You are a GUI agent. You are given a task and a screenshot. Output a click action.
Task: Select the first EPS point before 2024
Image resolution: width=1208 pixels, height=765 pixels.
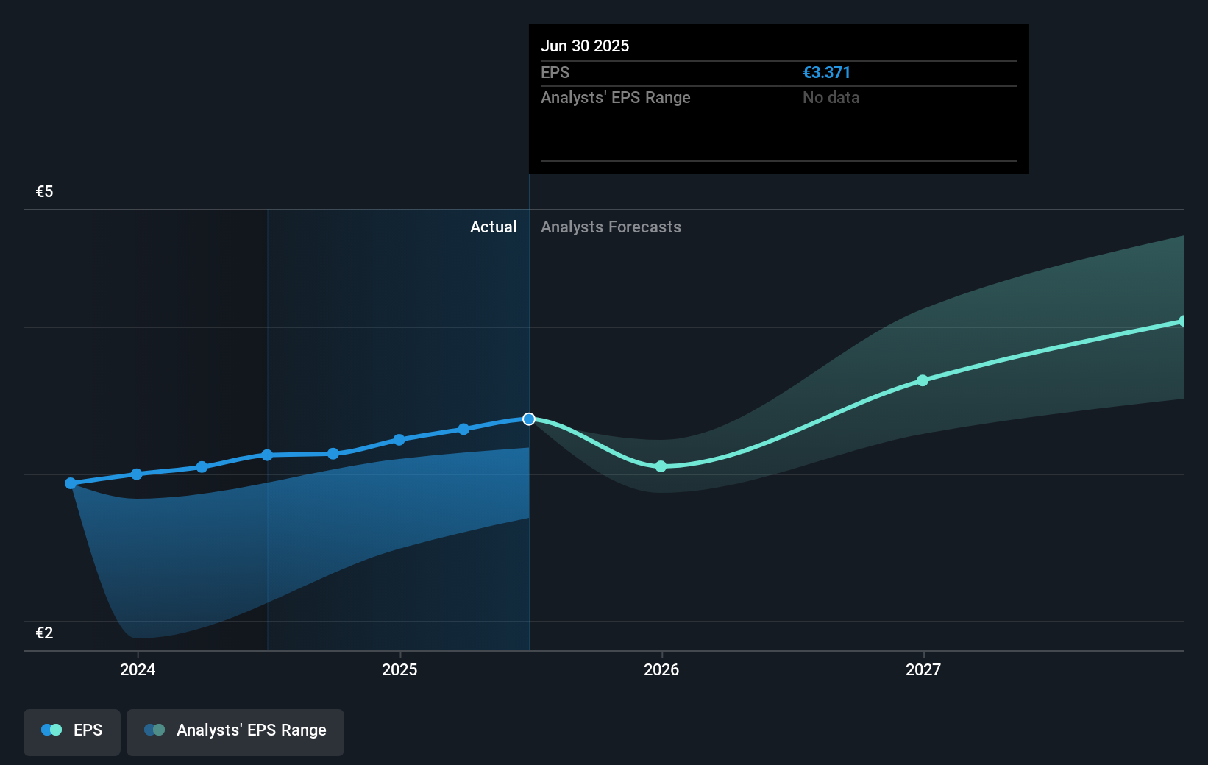[71, 483]
